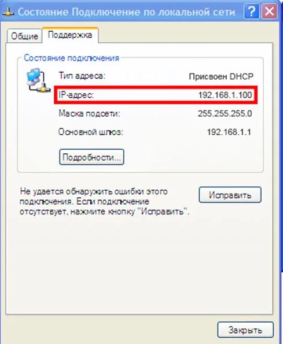Click the Состояние подключения group heading
The width and height of the screenshot is (283, 344).
point(72,58)
